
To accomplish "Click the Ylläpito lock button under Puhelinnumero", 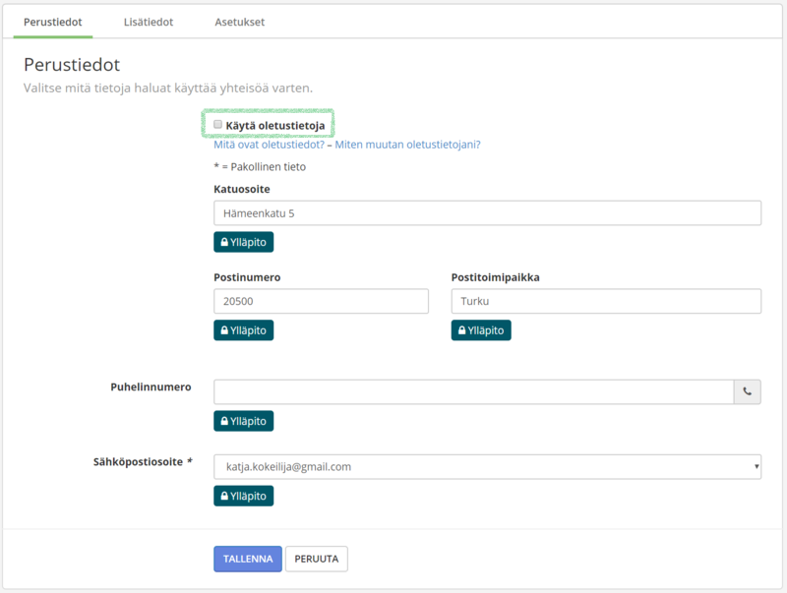I will [243, 421].
